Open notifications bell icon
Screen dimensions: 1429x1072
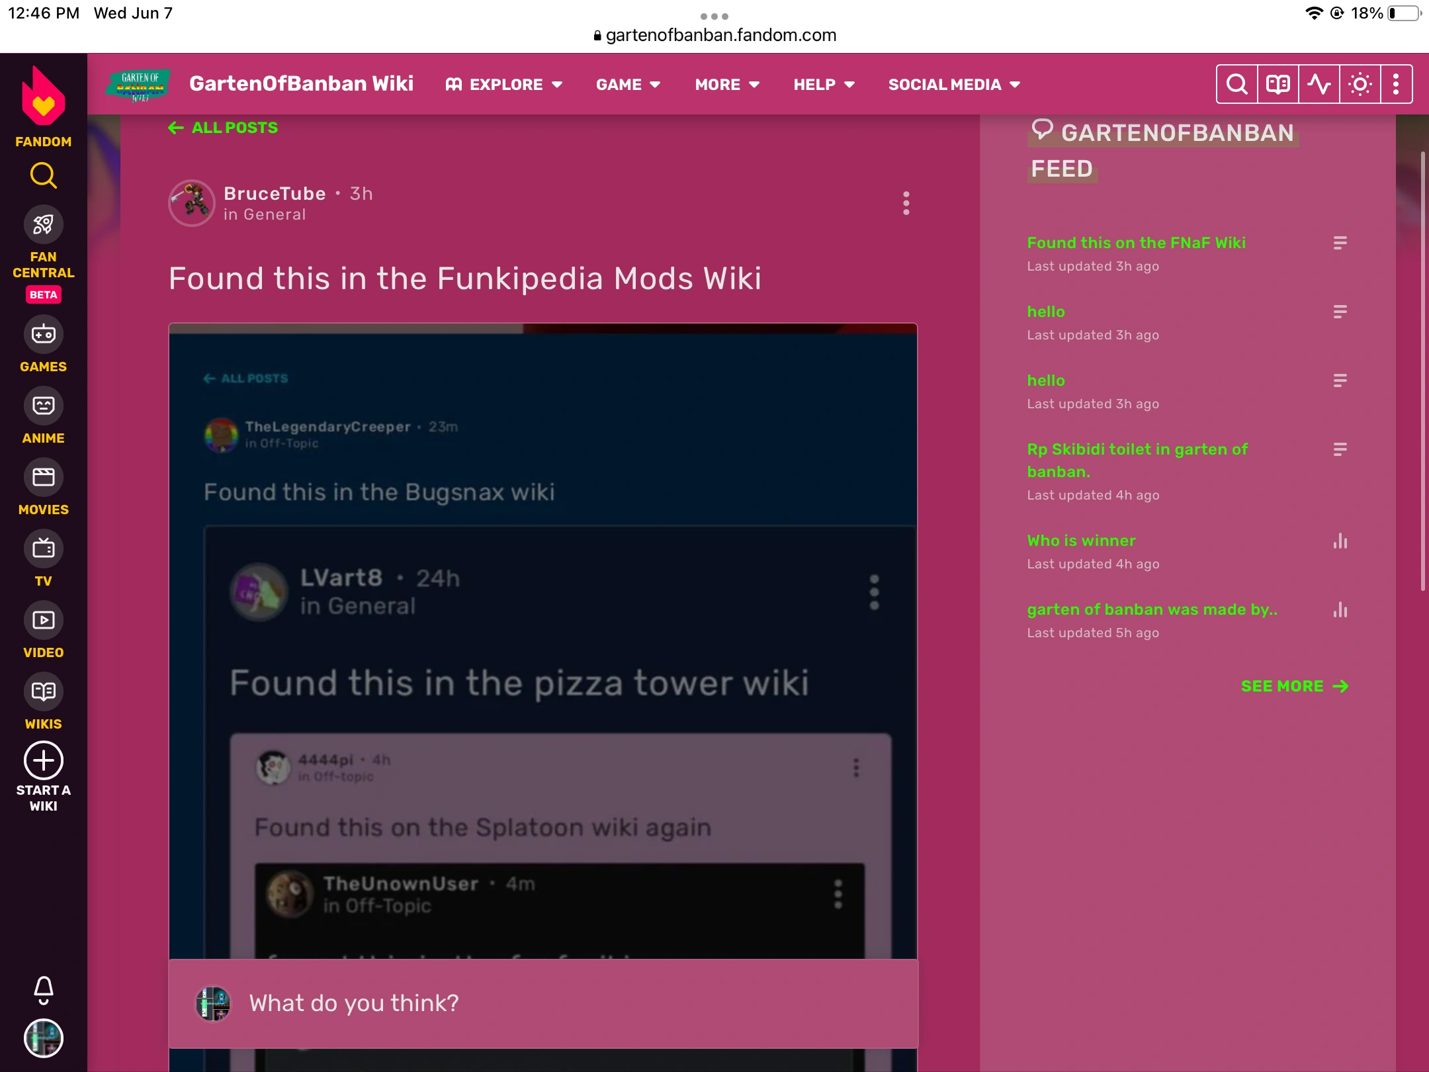[x=43, y=989]
